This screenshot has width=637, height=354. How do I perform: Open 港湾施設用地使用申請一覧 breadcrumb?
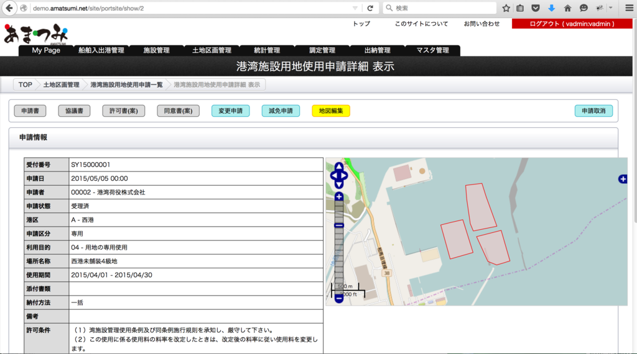point(126,84)
